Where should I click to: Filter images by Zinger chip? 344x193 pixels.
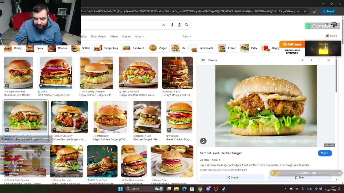tap(159, 48)
